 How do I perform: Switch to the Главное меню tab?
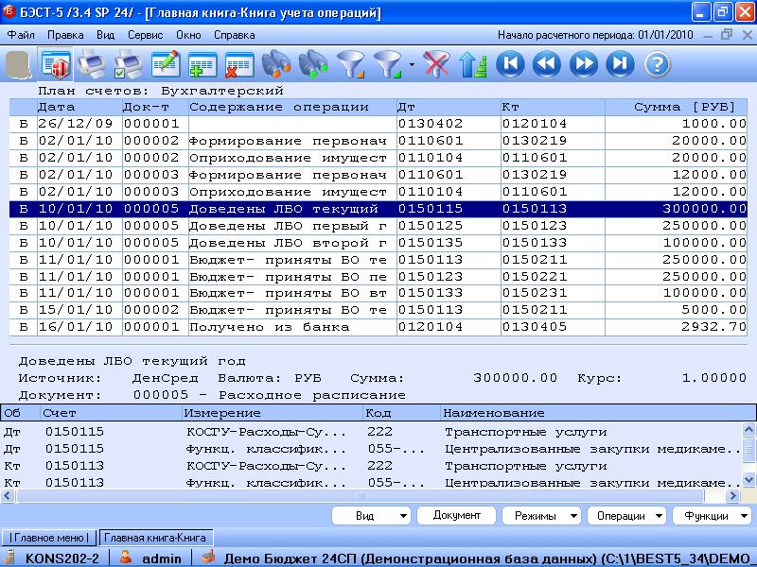[49, 537]
